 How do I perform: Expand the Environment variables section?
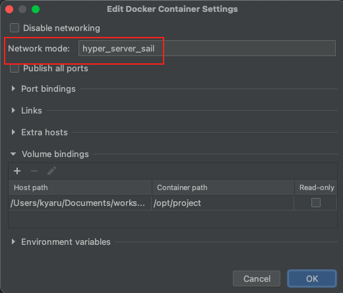tap(13, 242)
